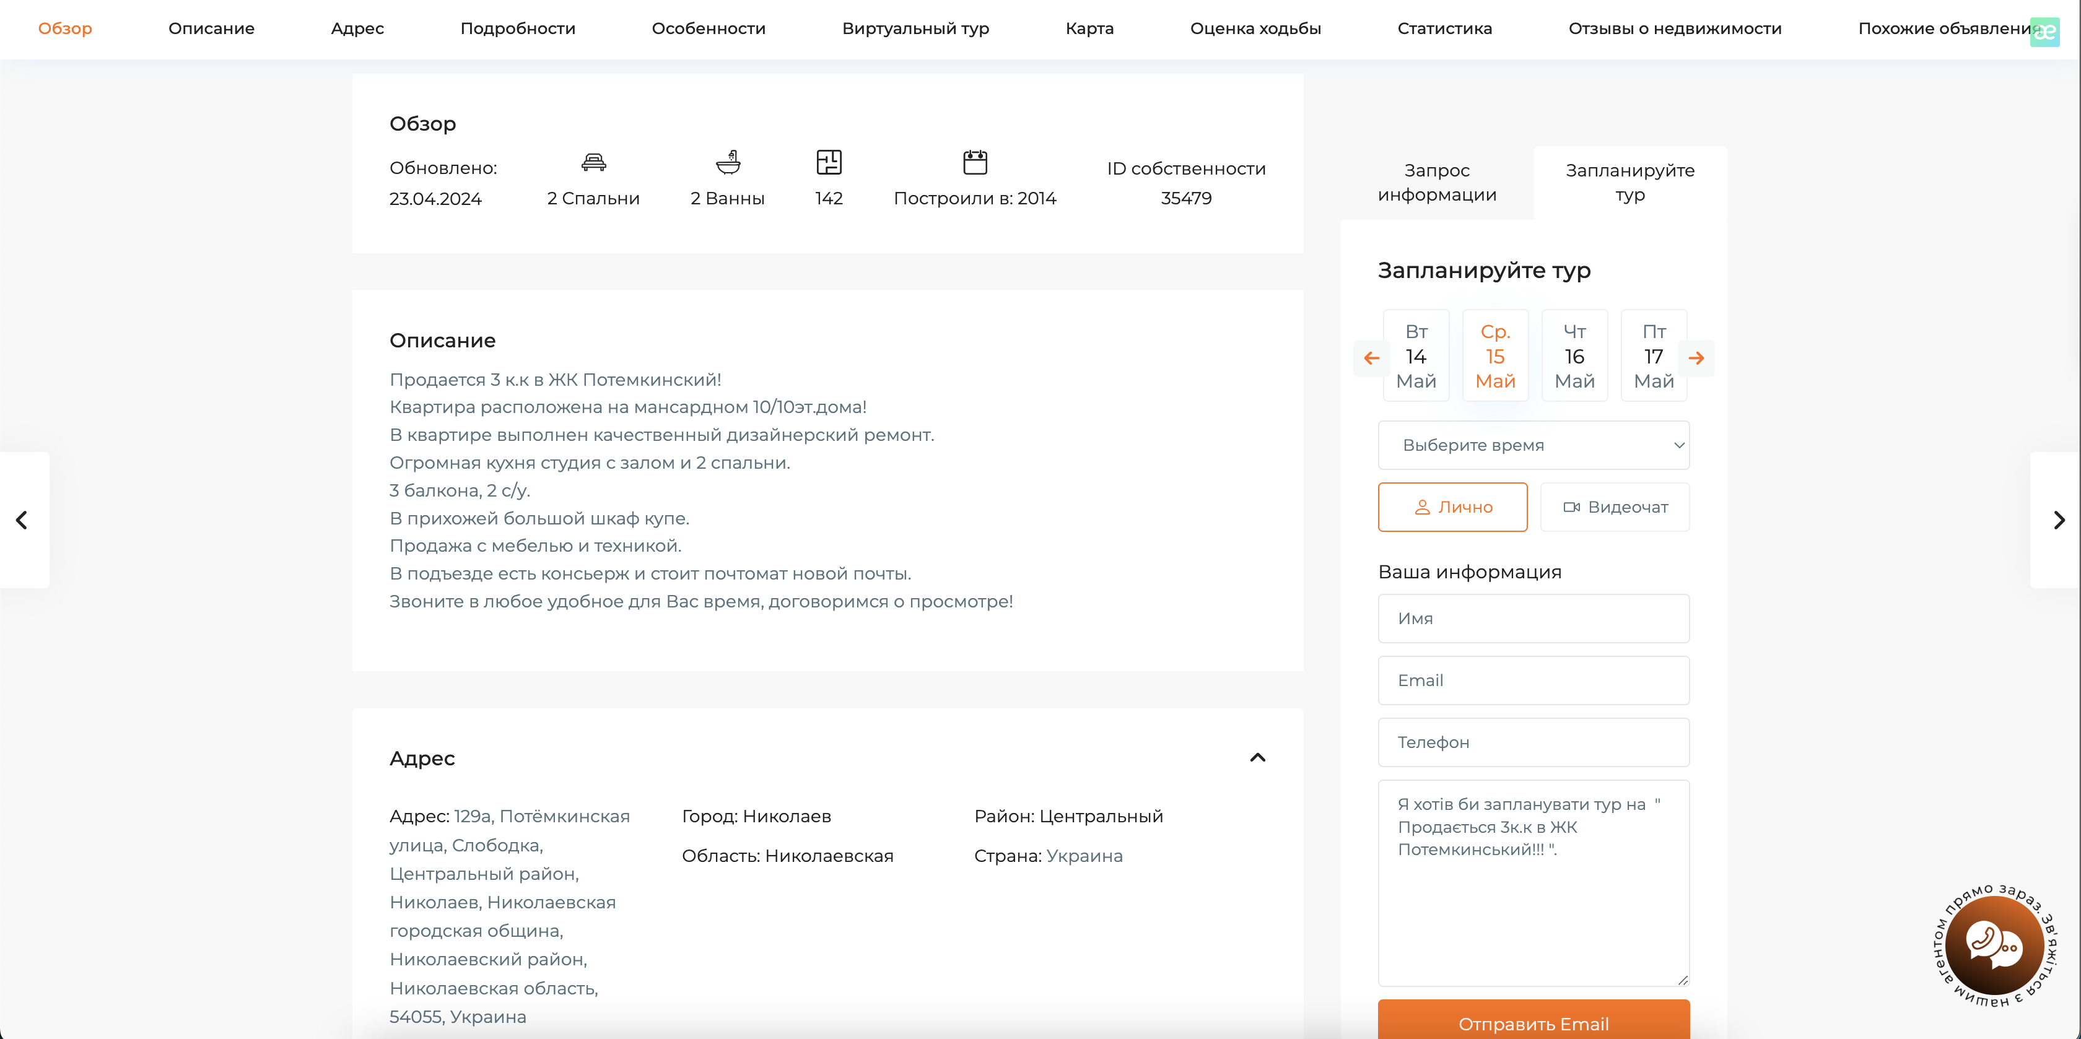Switch to Запрос информации tab
The height and width of the screenshot is (1039, 2081).
pyautogui.click(x=1437, y=183)
